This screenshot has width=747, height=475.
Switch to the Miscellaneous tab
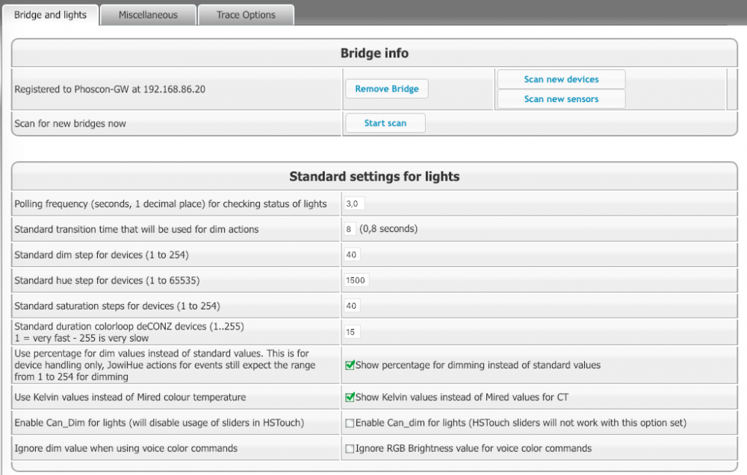click(x=148, y=15)
